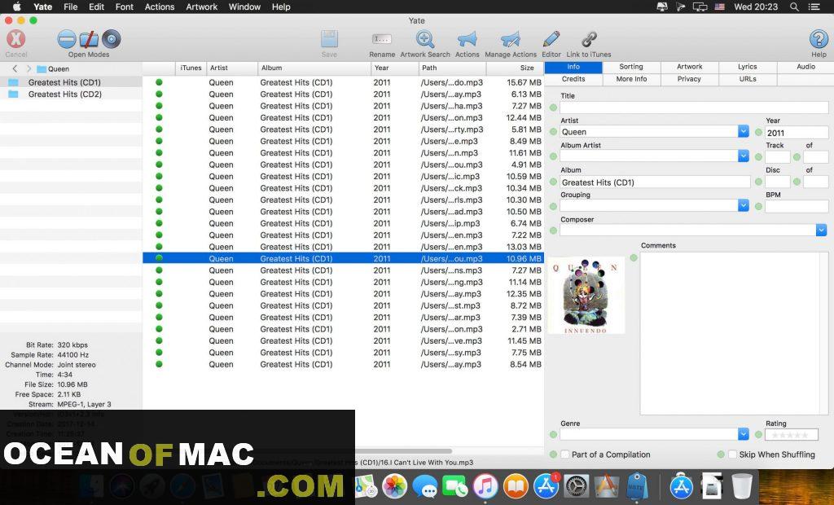Switch to the Lyrics tab
This screenshot has width=834, height=505.
point(748,67)
